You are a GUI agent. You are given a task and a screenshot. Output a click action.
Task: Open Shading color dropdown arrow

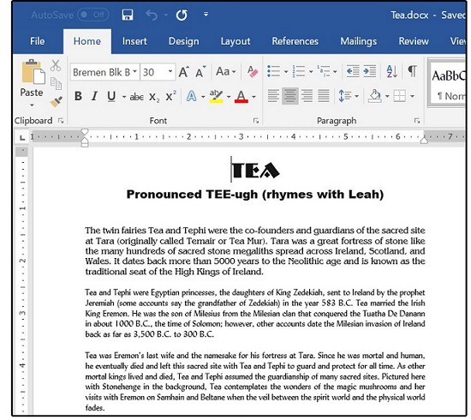(x=387, y=97)
